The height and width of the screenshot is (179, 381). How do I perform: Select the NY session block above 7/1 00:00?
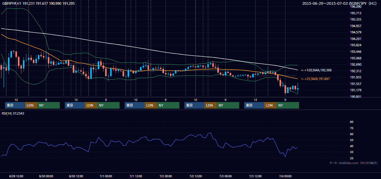[109, 105]
